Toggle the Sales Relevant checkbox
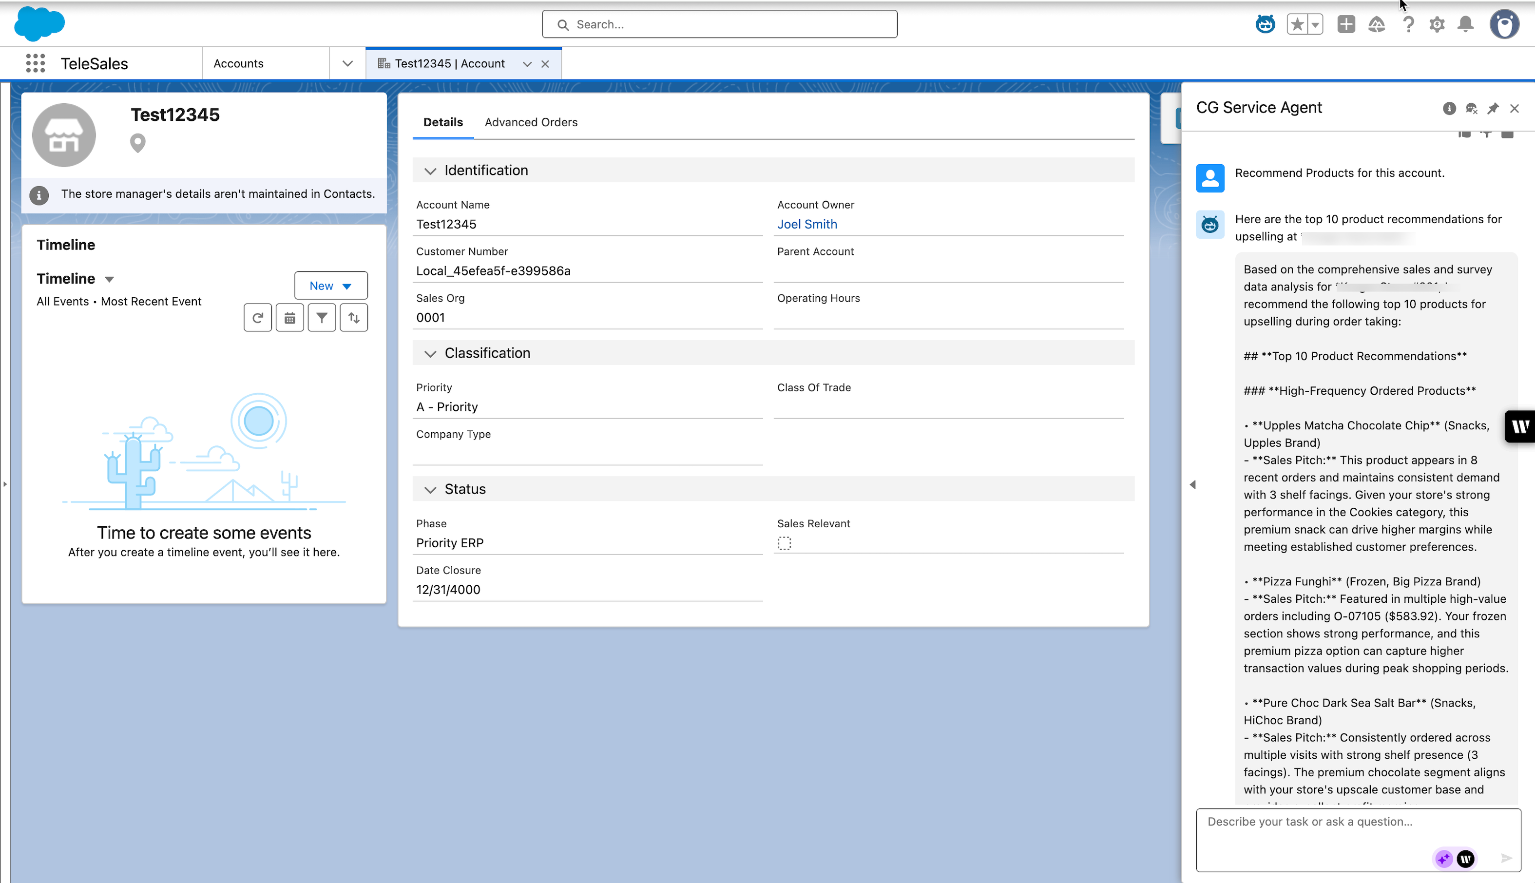The image size is (1535, 883). point(784,543)
